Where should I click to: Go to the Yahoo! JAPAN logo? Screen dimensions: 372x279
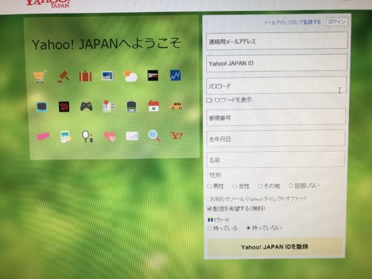click(x=48, y=3)
